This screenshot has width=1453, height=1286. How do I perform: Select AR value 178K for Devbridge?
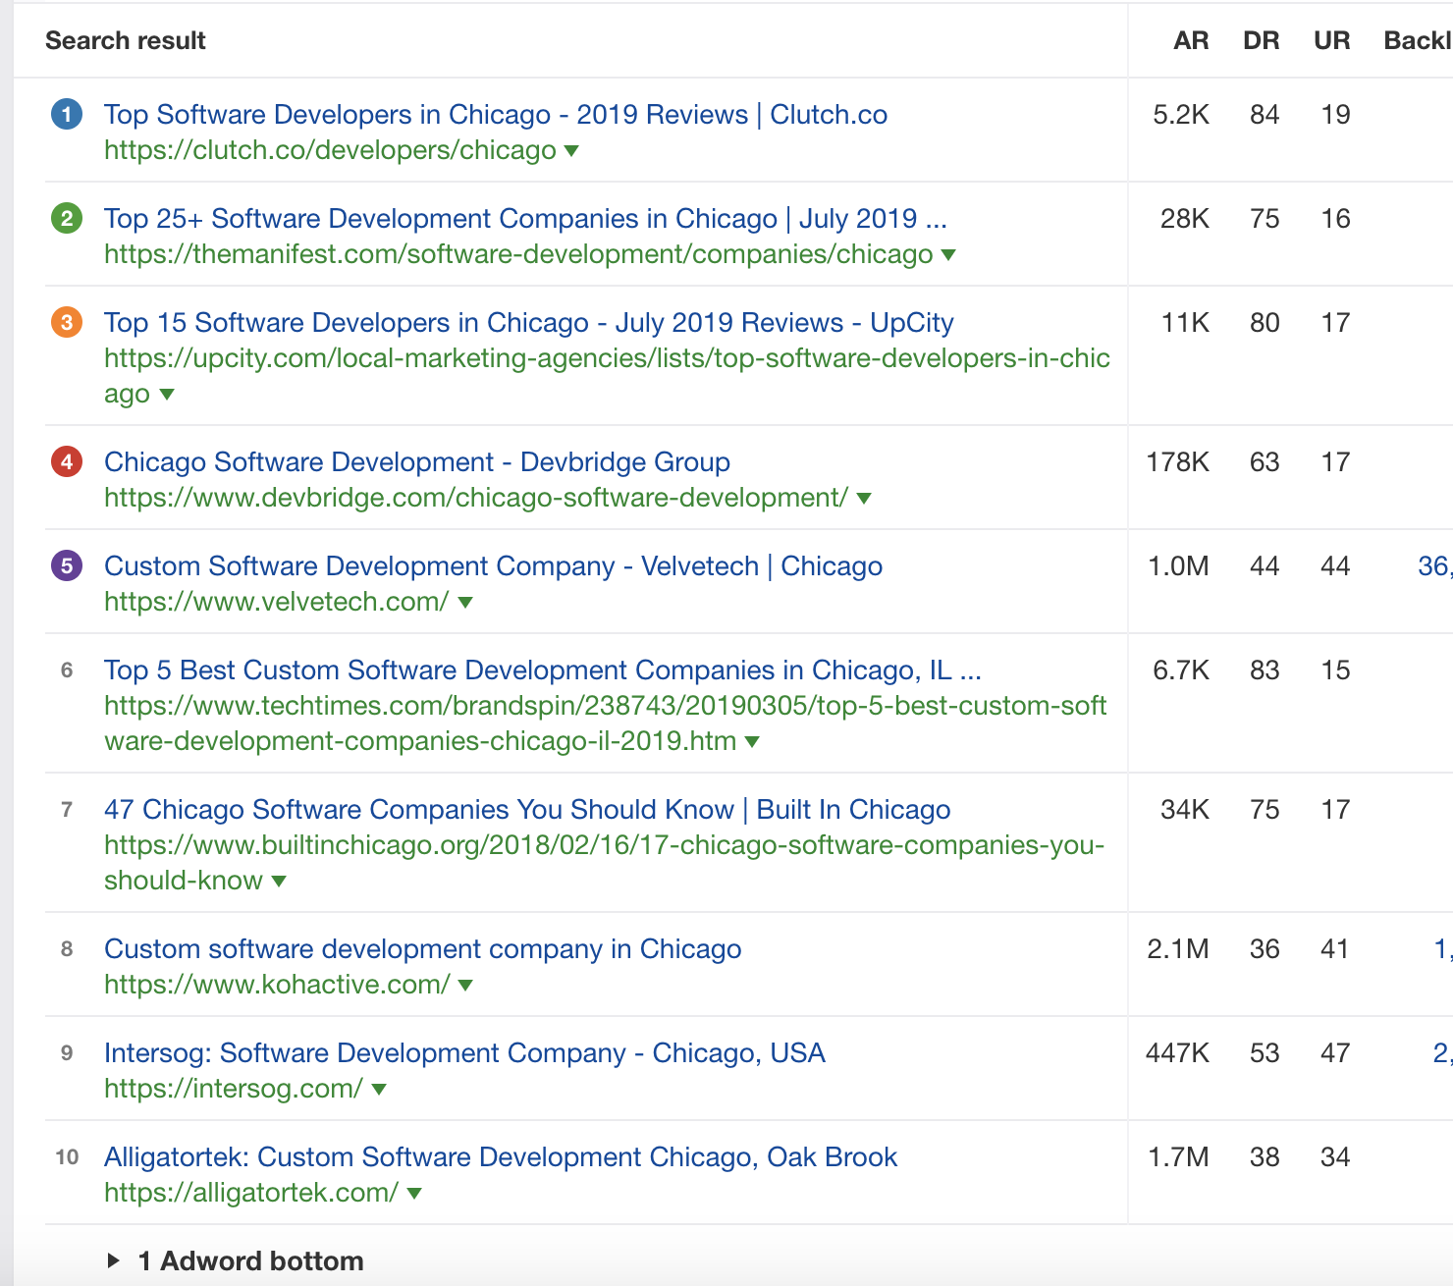(x=1178, y=462)
